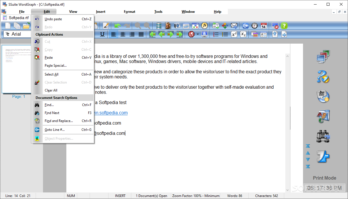
Task: Toggle superscript x² formatting
Action: pyautogui.click(x=234, y=34)
